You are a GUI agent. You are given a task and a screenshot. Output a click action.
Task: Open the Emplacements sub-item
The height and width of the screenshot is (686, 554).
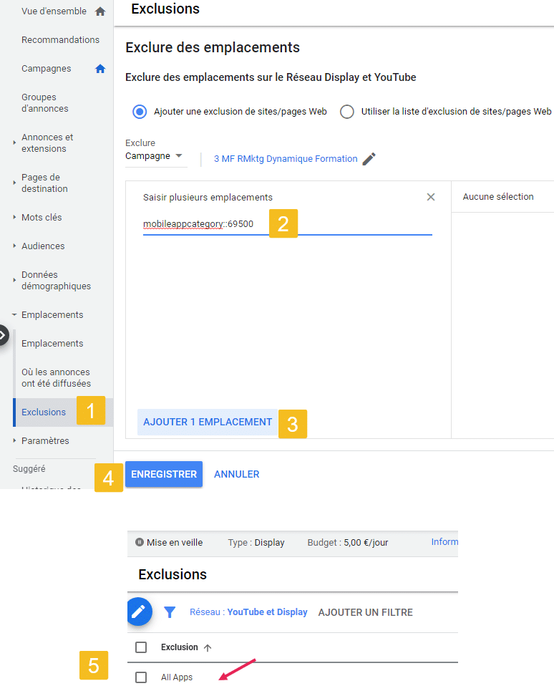click(x=52, y=344)
